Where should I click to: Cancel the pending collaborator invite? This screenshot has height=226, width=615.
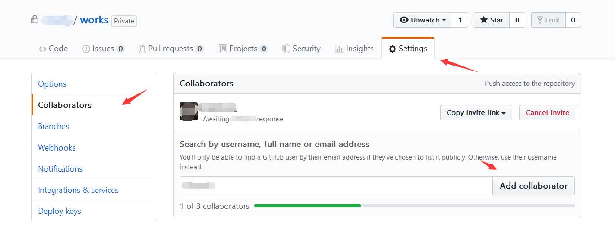547,113
